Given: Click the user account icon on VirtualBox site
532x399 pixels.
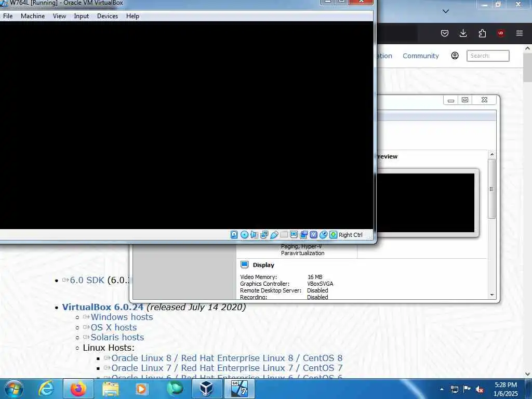Looking at the screenshot, I should [455, 56].
